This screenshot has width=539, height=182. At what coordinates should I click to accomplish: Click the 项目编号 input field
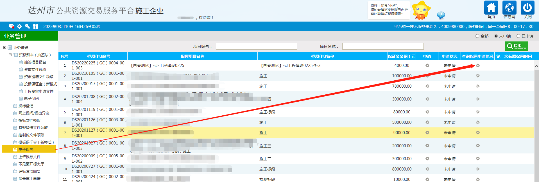[x=256, y=46]
